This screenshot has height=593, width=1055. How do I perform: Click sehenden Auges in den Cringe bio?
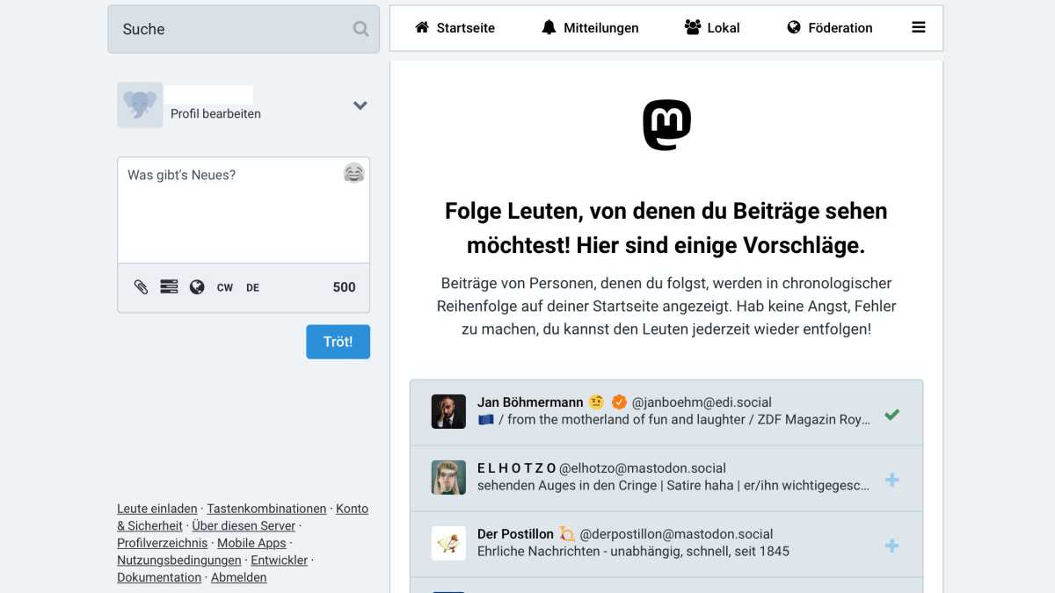click(673, 485)
